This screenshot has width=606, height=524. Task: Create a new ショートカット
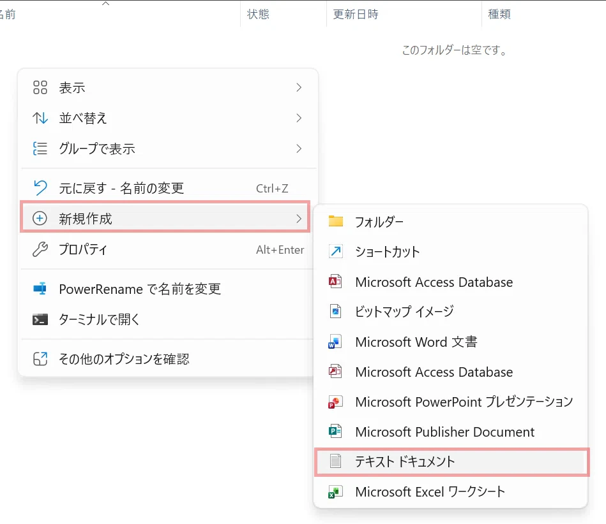(x=451, y=252)
